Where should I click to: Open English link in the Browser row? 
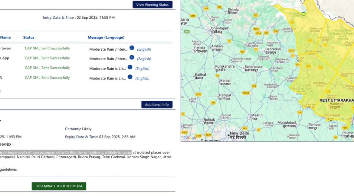tap(144, 49)
